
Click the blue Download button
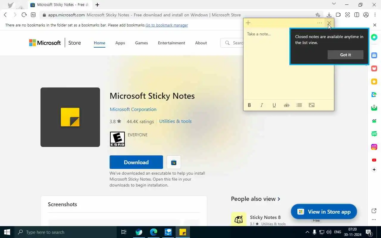136,162
